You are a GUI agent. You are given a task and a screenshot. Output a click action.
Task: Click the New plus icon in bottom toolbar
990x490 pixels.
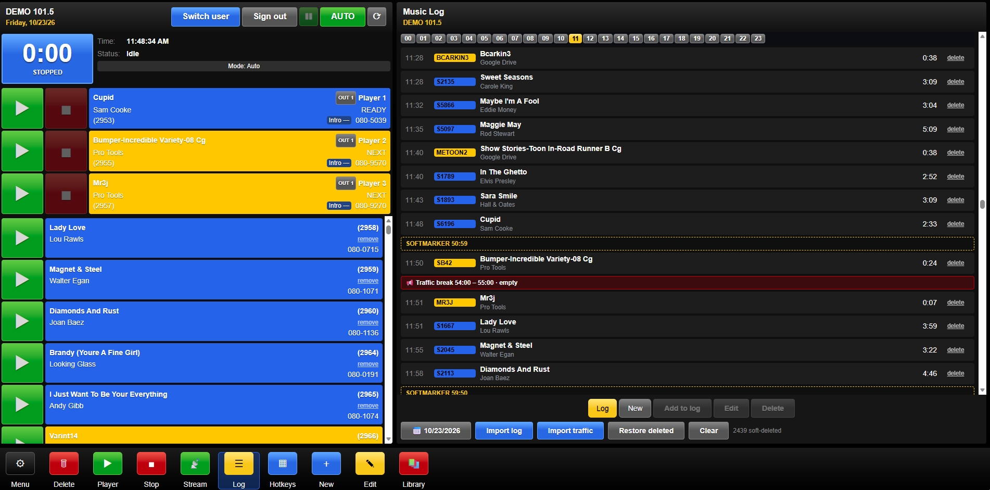coord(326,463)
